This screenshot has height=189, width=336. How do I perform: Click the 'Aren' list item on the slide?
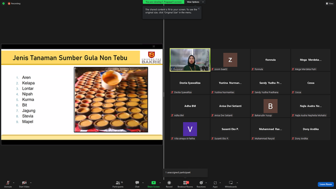coord(26,77)
